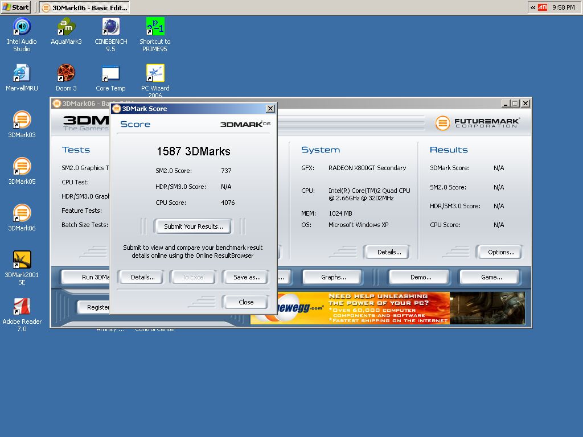Select the PC Wizard 2006 icon

pos(155,80)
